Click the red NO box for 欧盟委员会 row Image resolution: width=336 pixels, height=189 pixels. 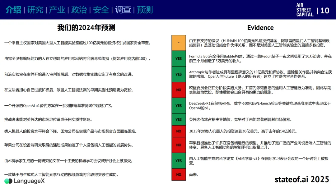point(179,90)
